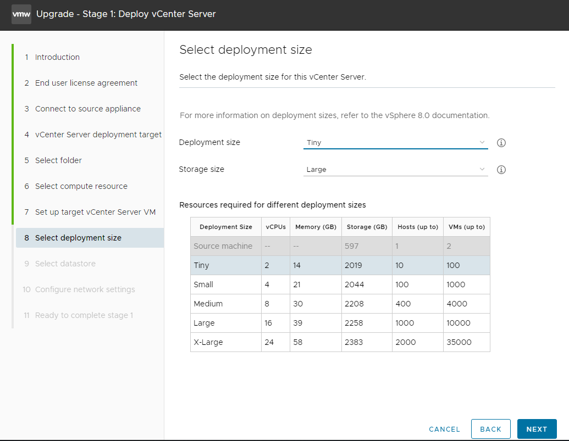The image size is (569, 441).
Task: Open the Deployment size dropdown
Action: (x=395, y=142)
